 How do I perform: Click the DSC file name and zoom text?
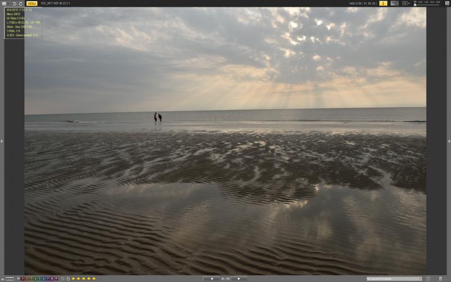pos(55,3)
